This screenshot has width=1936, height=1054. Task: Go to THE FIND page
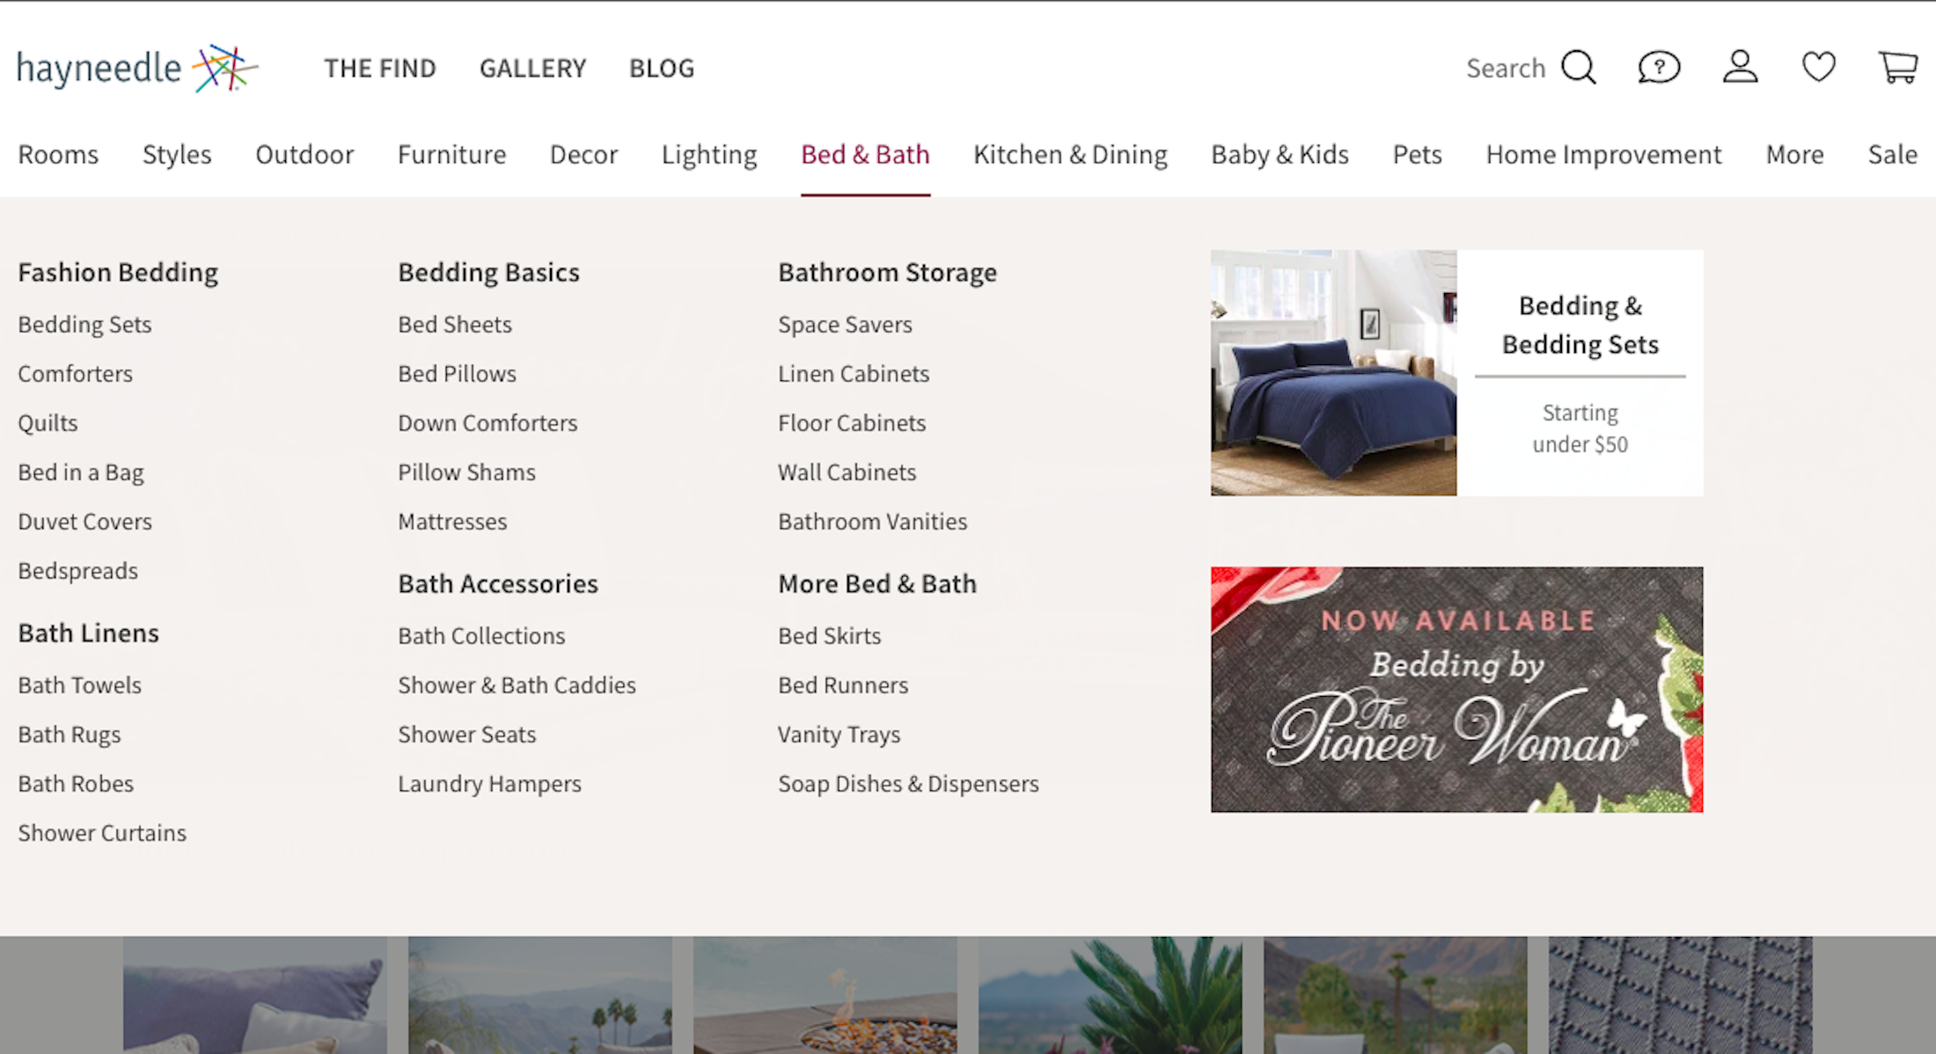[379, 69]
